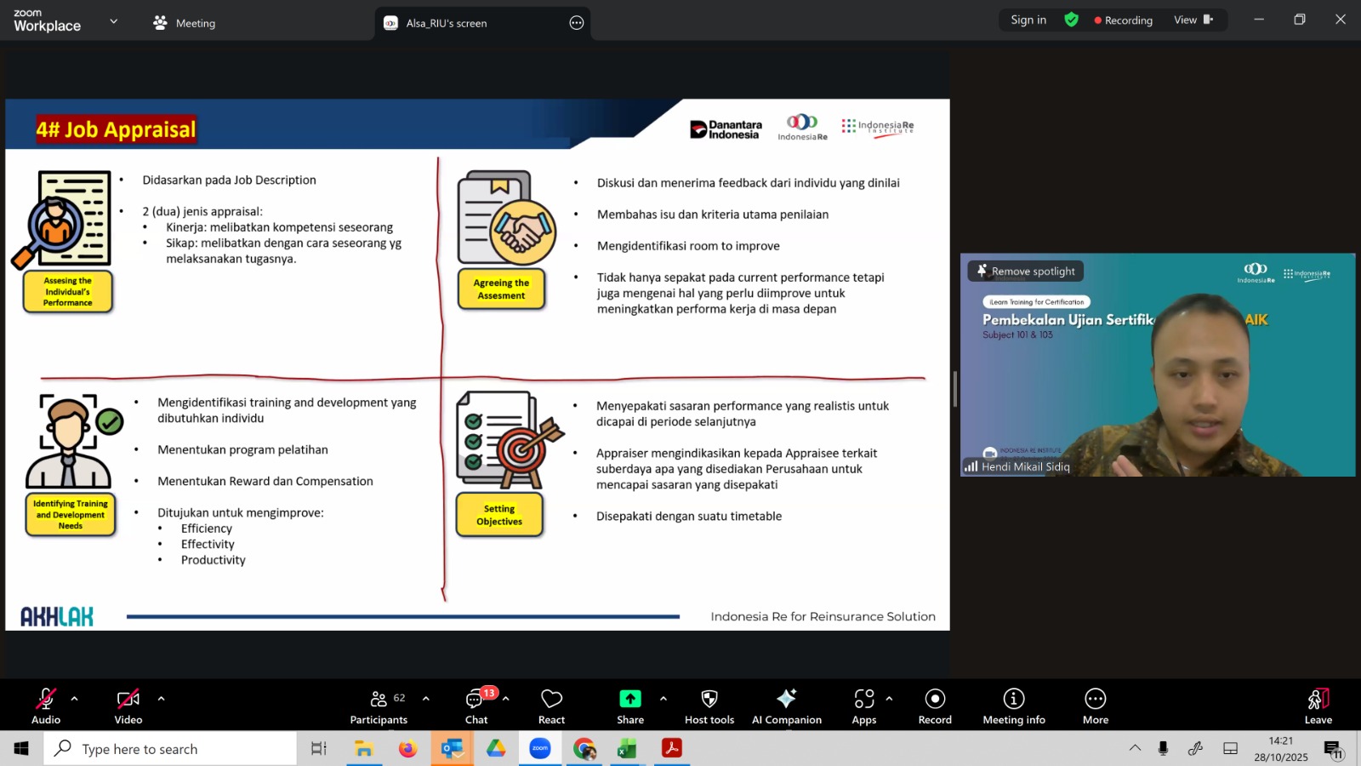This screenshot has width=1361, height=766.
Task: Click the Sign in button
Action: (1028, 20)
